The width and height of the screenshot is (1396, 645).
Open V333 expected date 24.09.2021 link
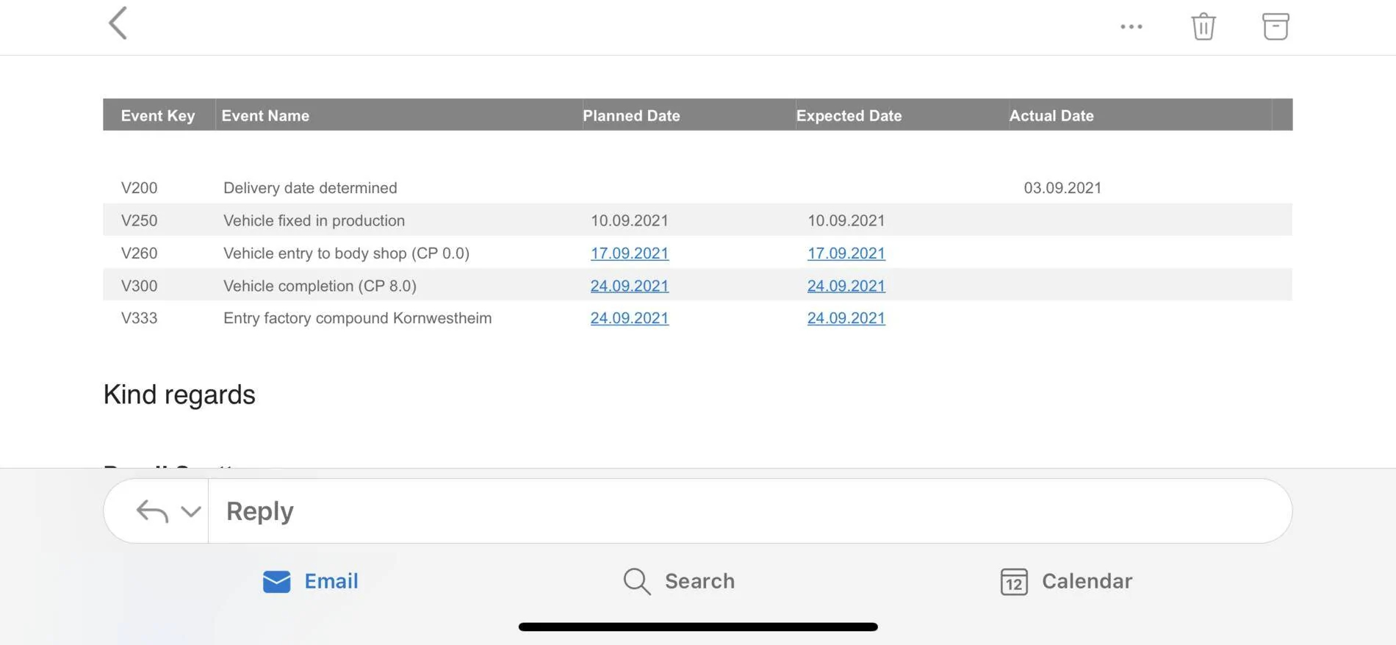(x=846, y=318)
